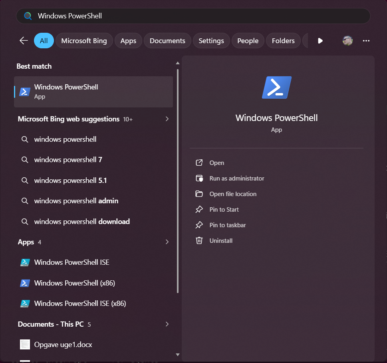Click the Windows PowerShell (x86) app icon
Screen dimensions: 387x363
click(x=25, y=283)
